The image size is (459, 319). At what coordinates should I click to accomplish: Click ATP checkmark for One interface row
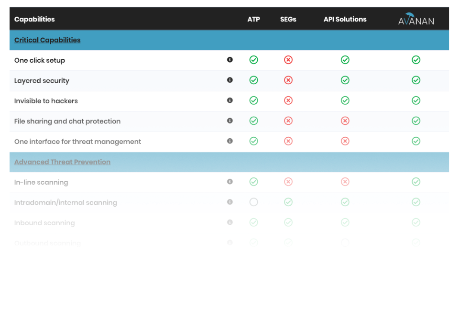pyautogui.click(x=253, y=141)
